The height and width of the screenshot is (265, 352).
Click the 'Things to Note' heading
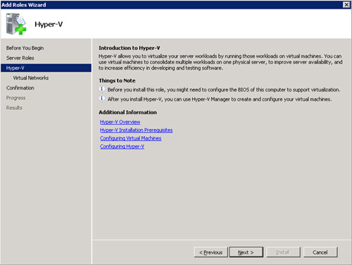117,80
